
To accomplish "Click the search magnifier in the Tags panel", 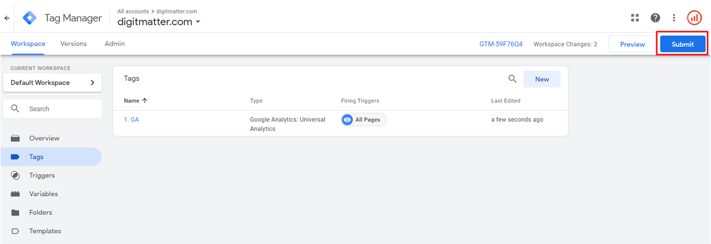I will point(513,79).
